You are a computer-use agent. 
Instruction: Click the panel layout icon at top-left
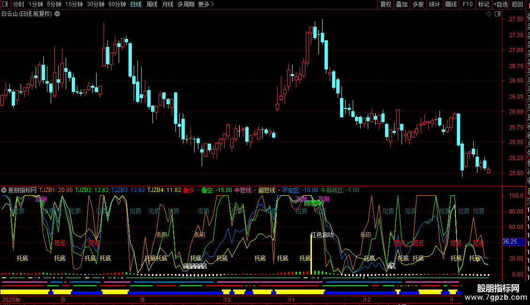[x=5, y=4]
